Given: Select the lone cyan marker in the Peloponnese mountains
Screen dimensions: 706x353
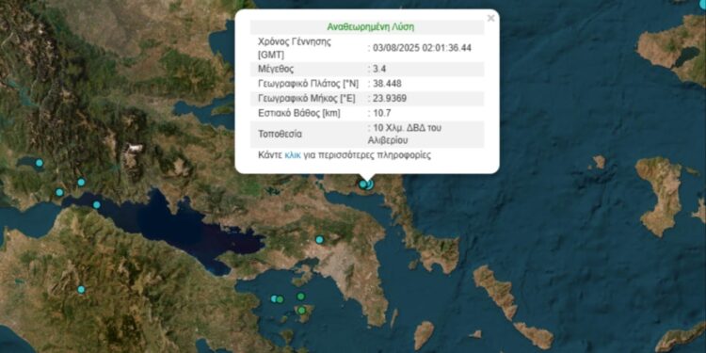Looking at the screenshot, I should tap(81, 290).
